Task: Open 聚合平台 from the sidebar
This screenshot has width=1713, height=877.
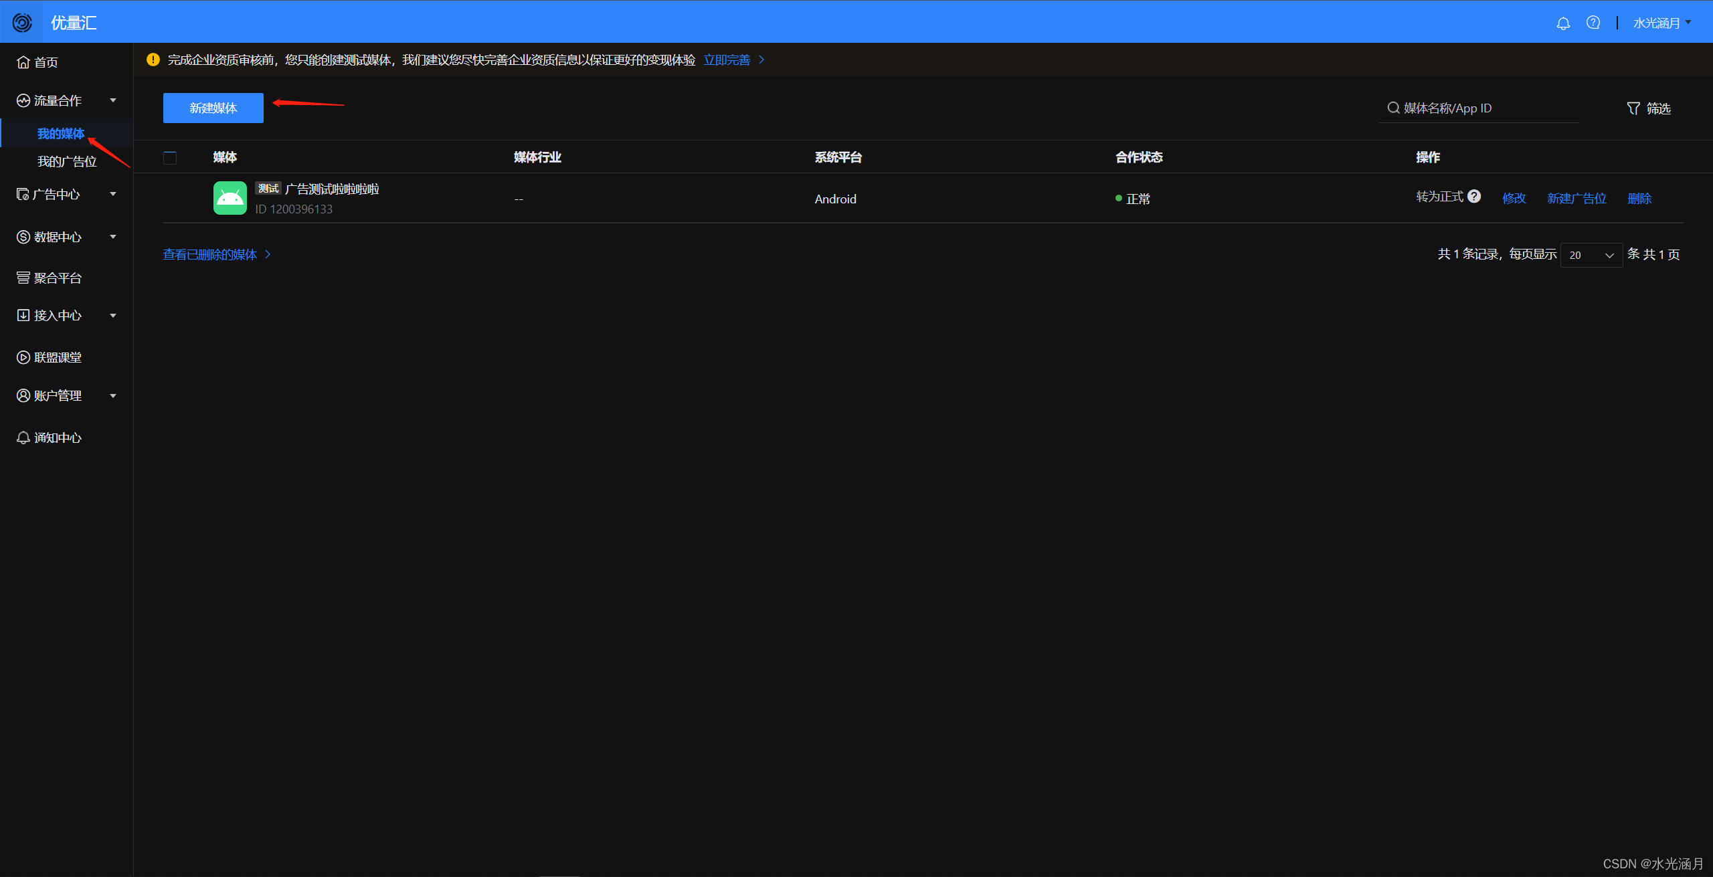Action: click(58, 278)
